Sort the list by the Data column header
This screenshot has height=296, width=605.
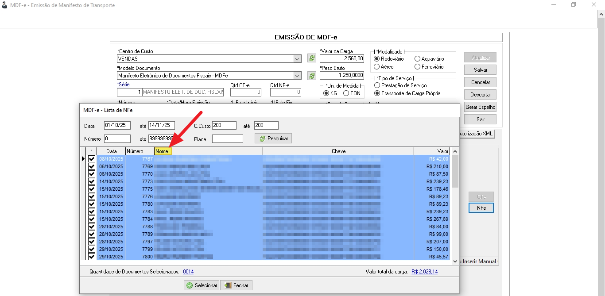pos(111,151)
